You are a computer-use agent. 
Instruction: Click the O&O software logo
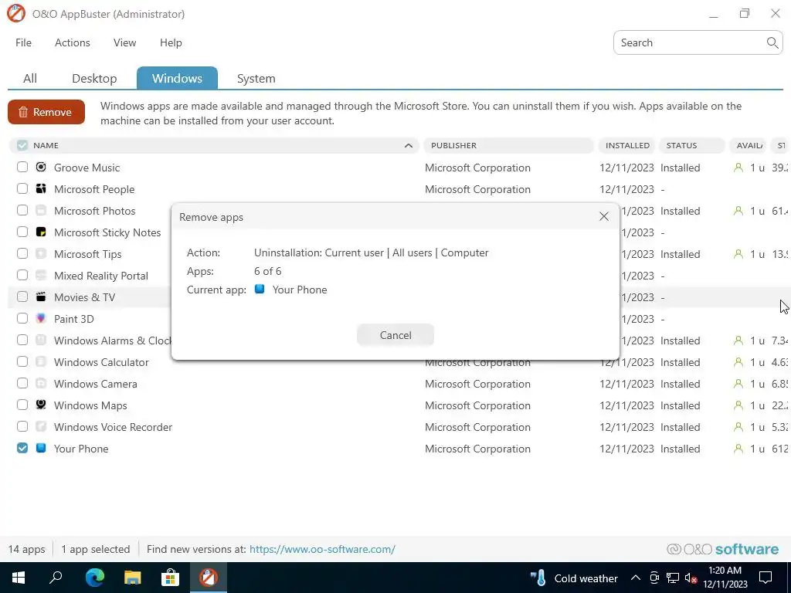pos(723,549)
